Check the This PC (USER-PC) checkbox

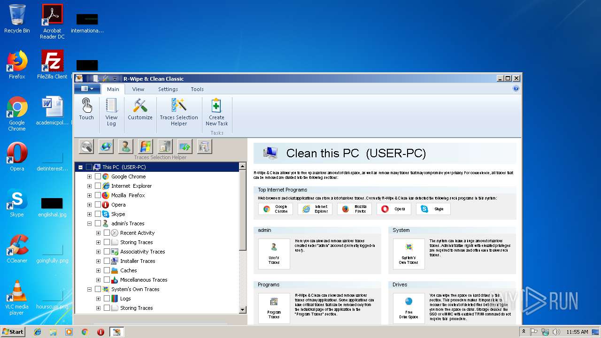pyautogui.click(x=89, y=167)
